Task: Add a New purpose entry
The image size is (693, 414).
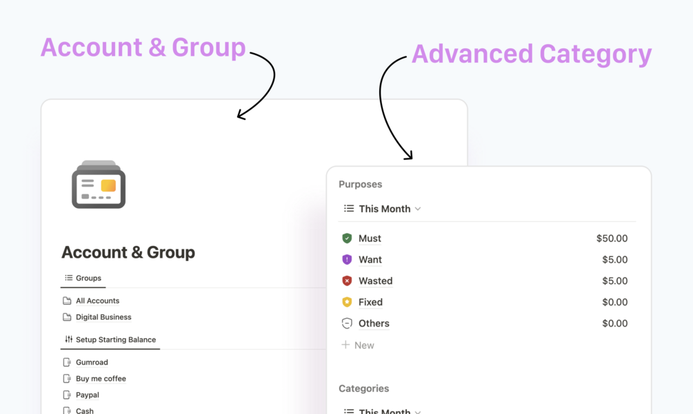Action: coord(358,345)
